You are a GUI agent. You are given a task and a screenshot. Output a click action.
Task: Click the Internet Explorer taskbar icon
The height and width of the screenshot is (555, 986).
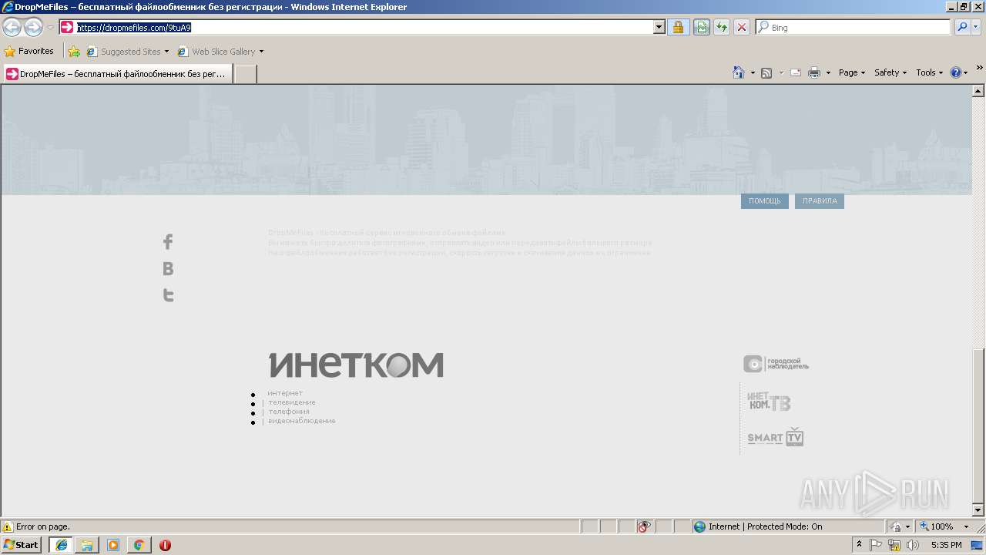62,545
